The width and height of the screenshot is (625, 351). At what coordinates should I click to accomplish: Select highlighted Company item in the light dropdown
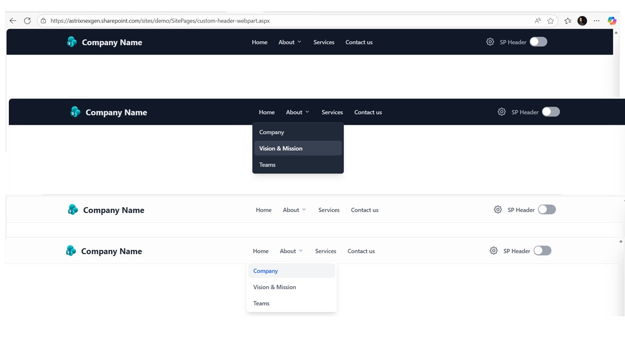(266, 271)
